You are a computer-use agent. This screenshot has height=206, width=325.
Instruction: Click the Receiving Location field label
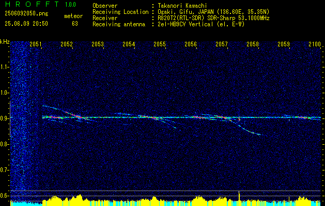coord(120,12)
